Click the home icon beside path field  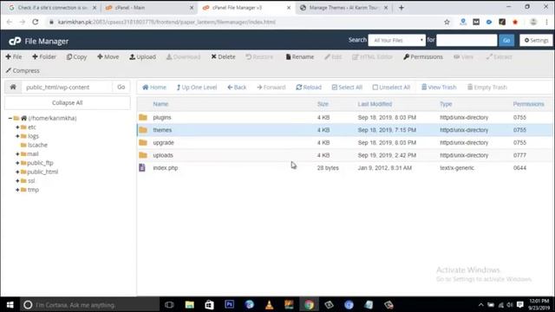tap(13, 87)
